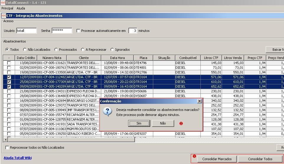The height and width of the screenshot is (164, 284).
Task: Click the date cell 16/09/2009
Action: pos(26,101)
